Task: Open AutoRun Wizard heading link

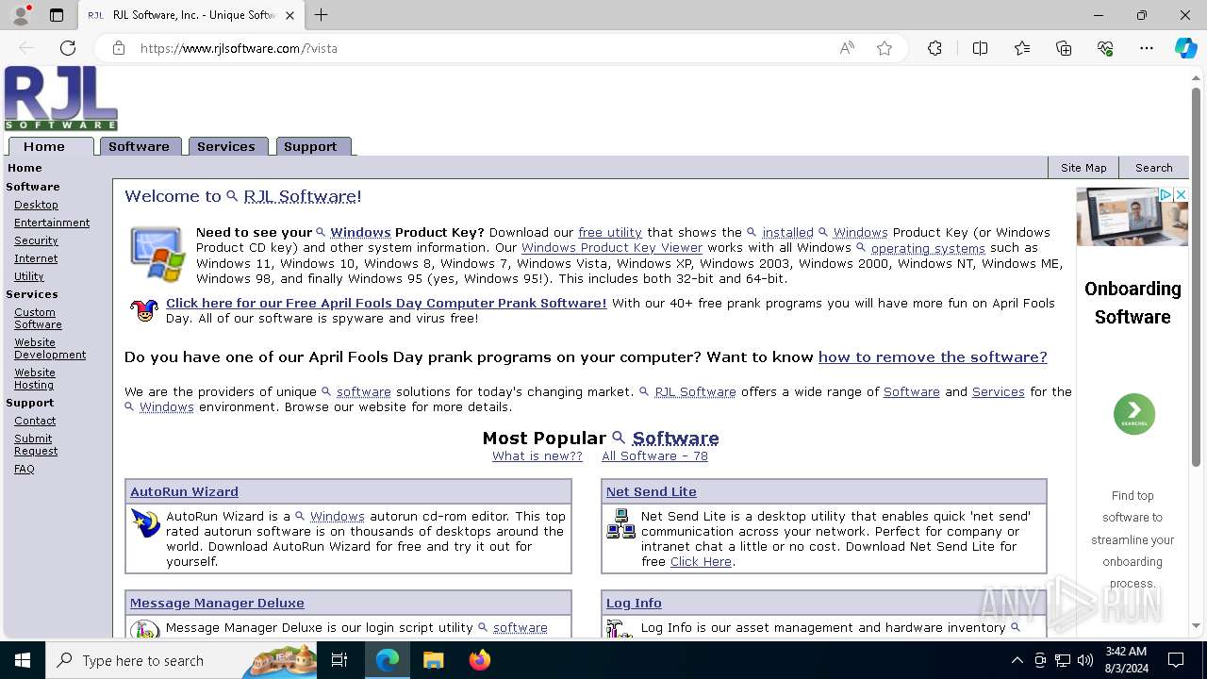Action: pyautogui.click(x=184, y=492)
